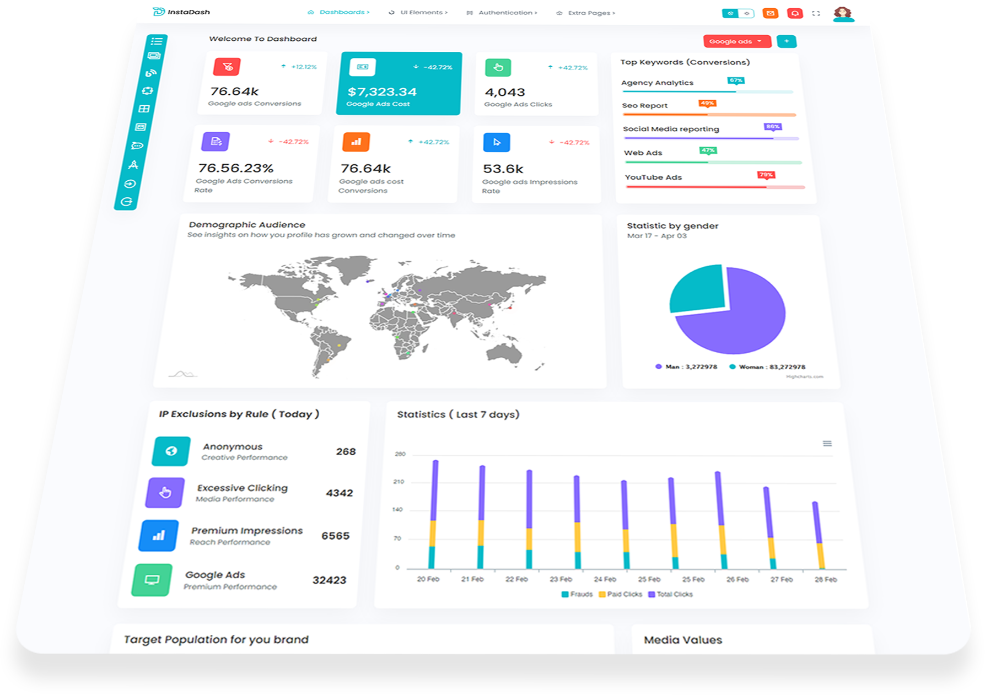Switch to the light mode sun toggle
The image size is (985, 695).
click(x=746, y=13)
